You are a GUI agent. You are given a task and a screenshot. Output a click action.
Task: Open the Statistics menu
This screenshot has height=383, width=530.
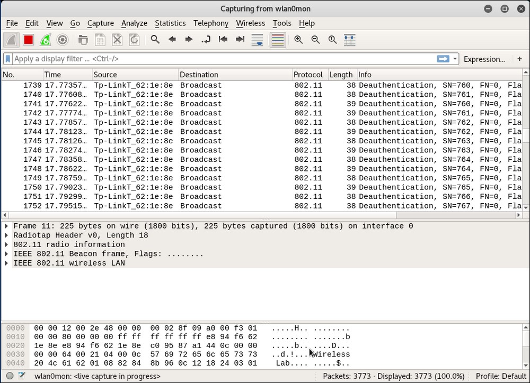point(170,23)
